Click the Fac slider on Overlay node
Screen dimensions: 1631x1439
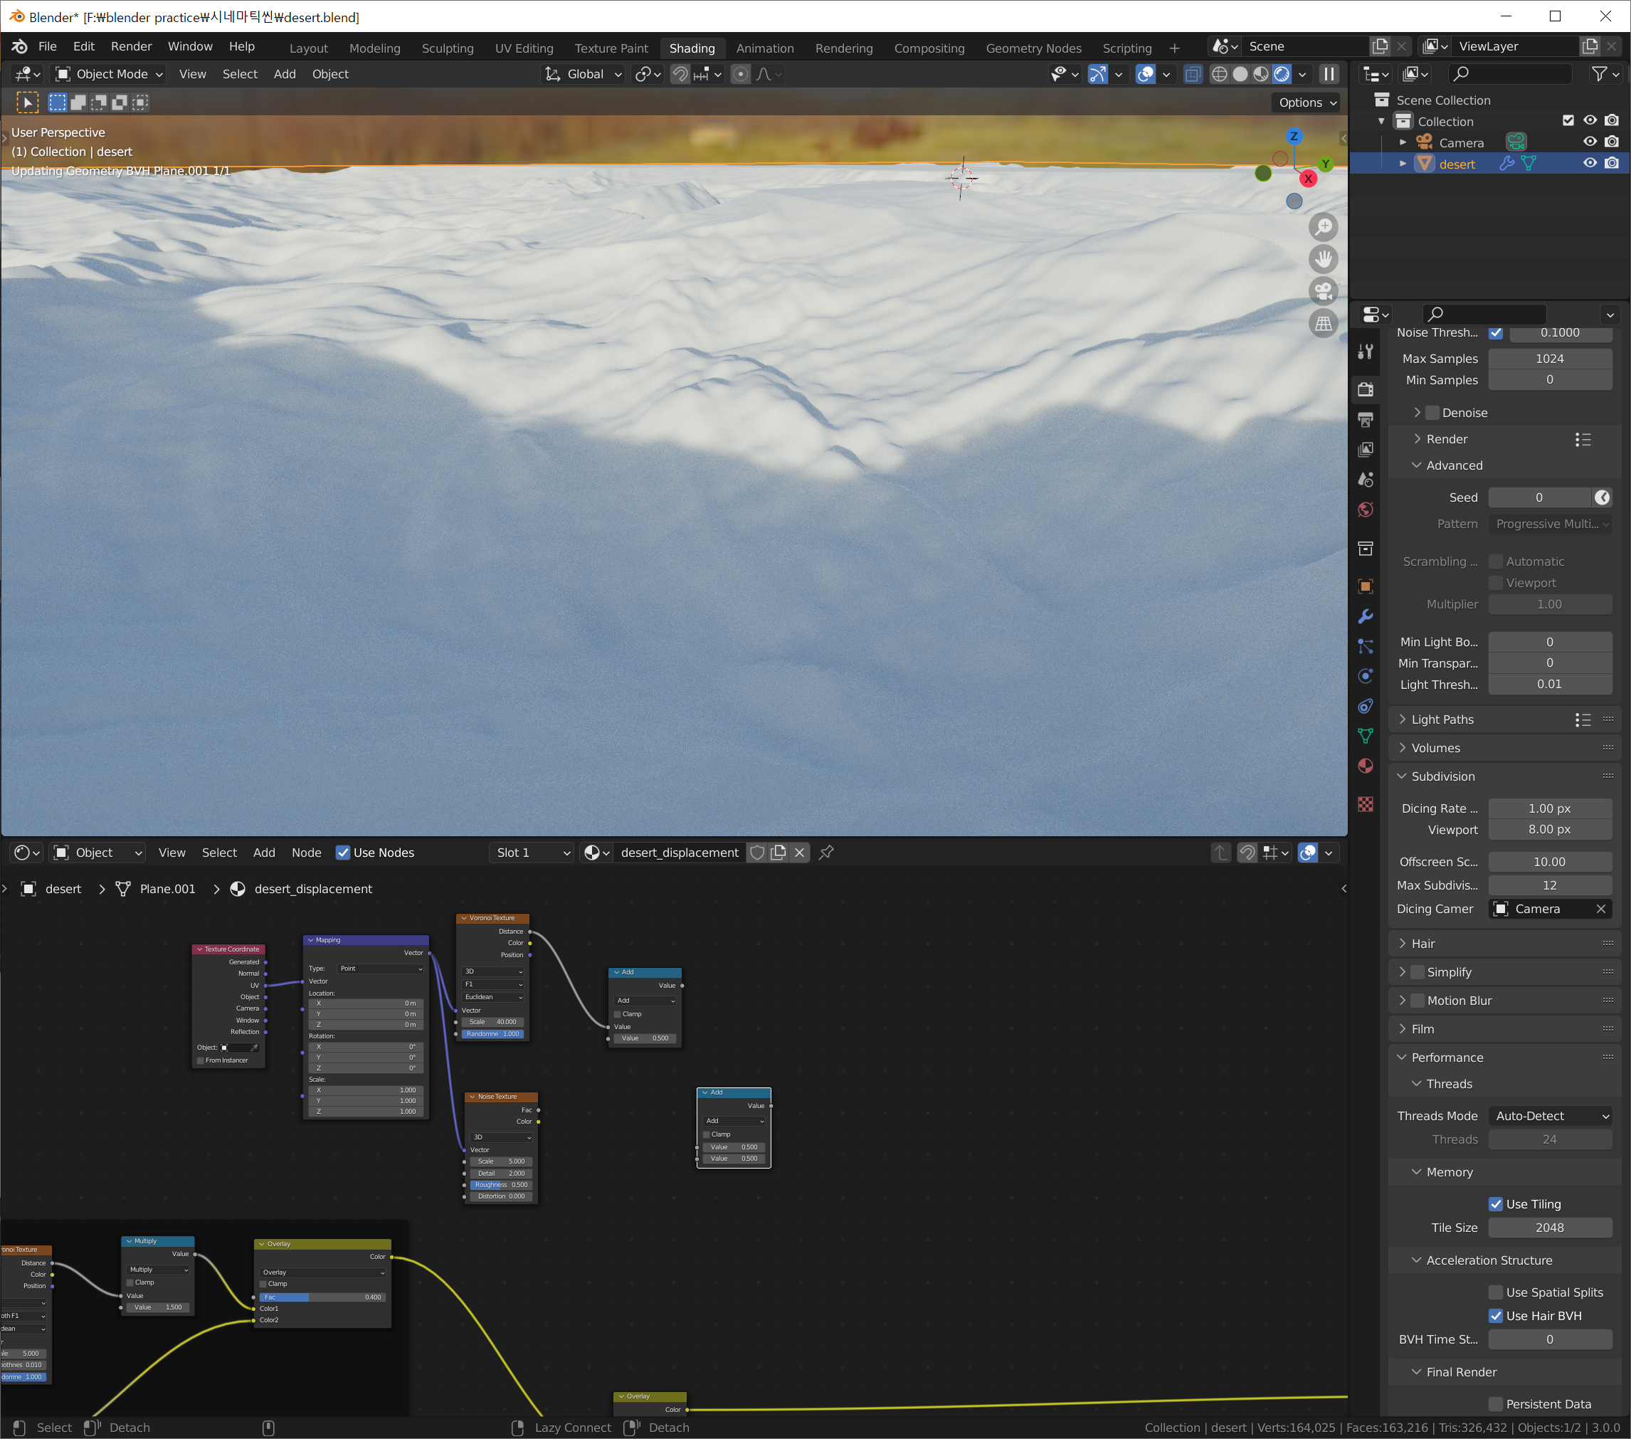point(322,1297)
